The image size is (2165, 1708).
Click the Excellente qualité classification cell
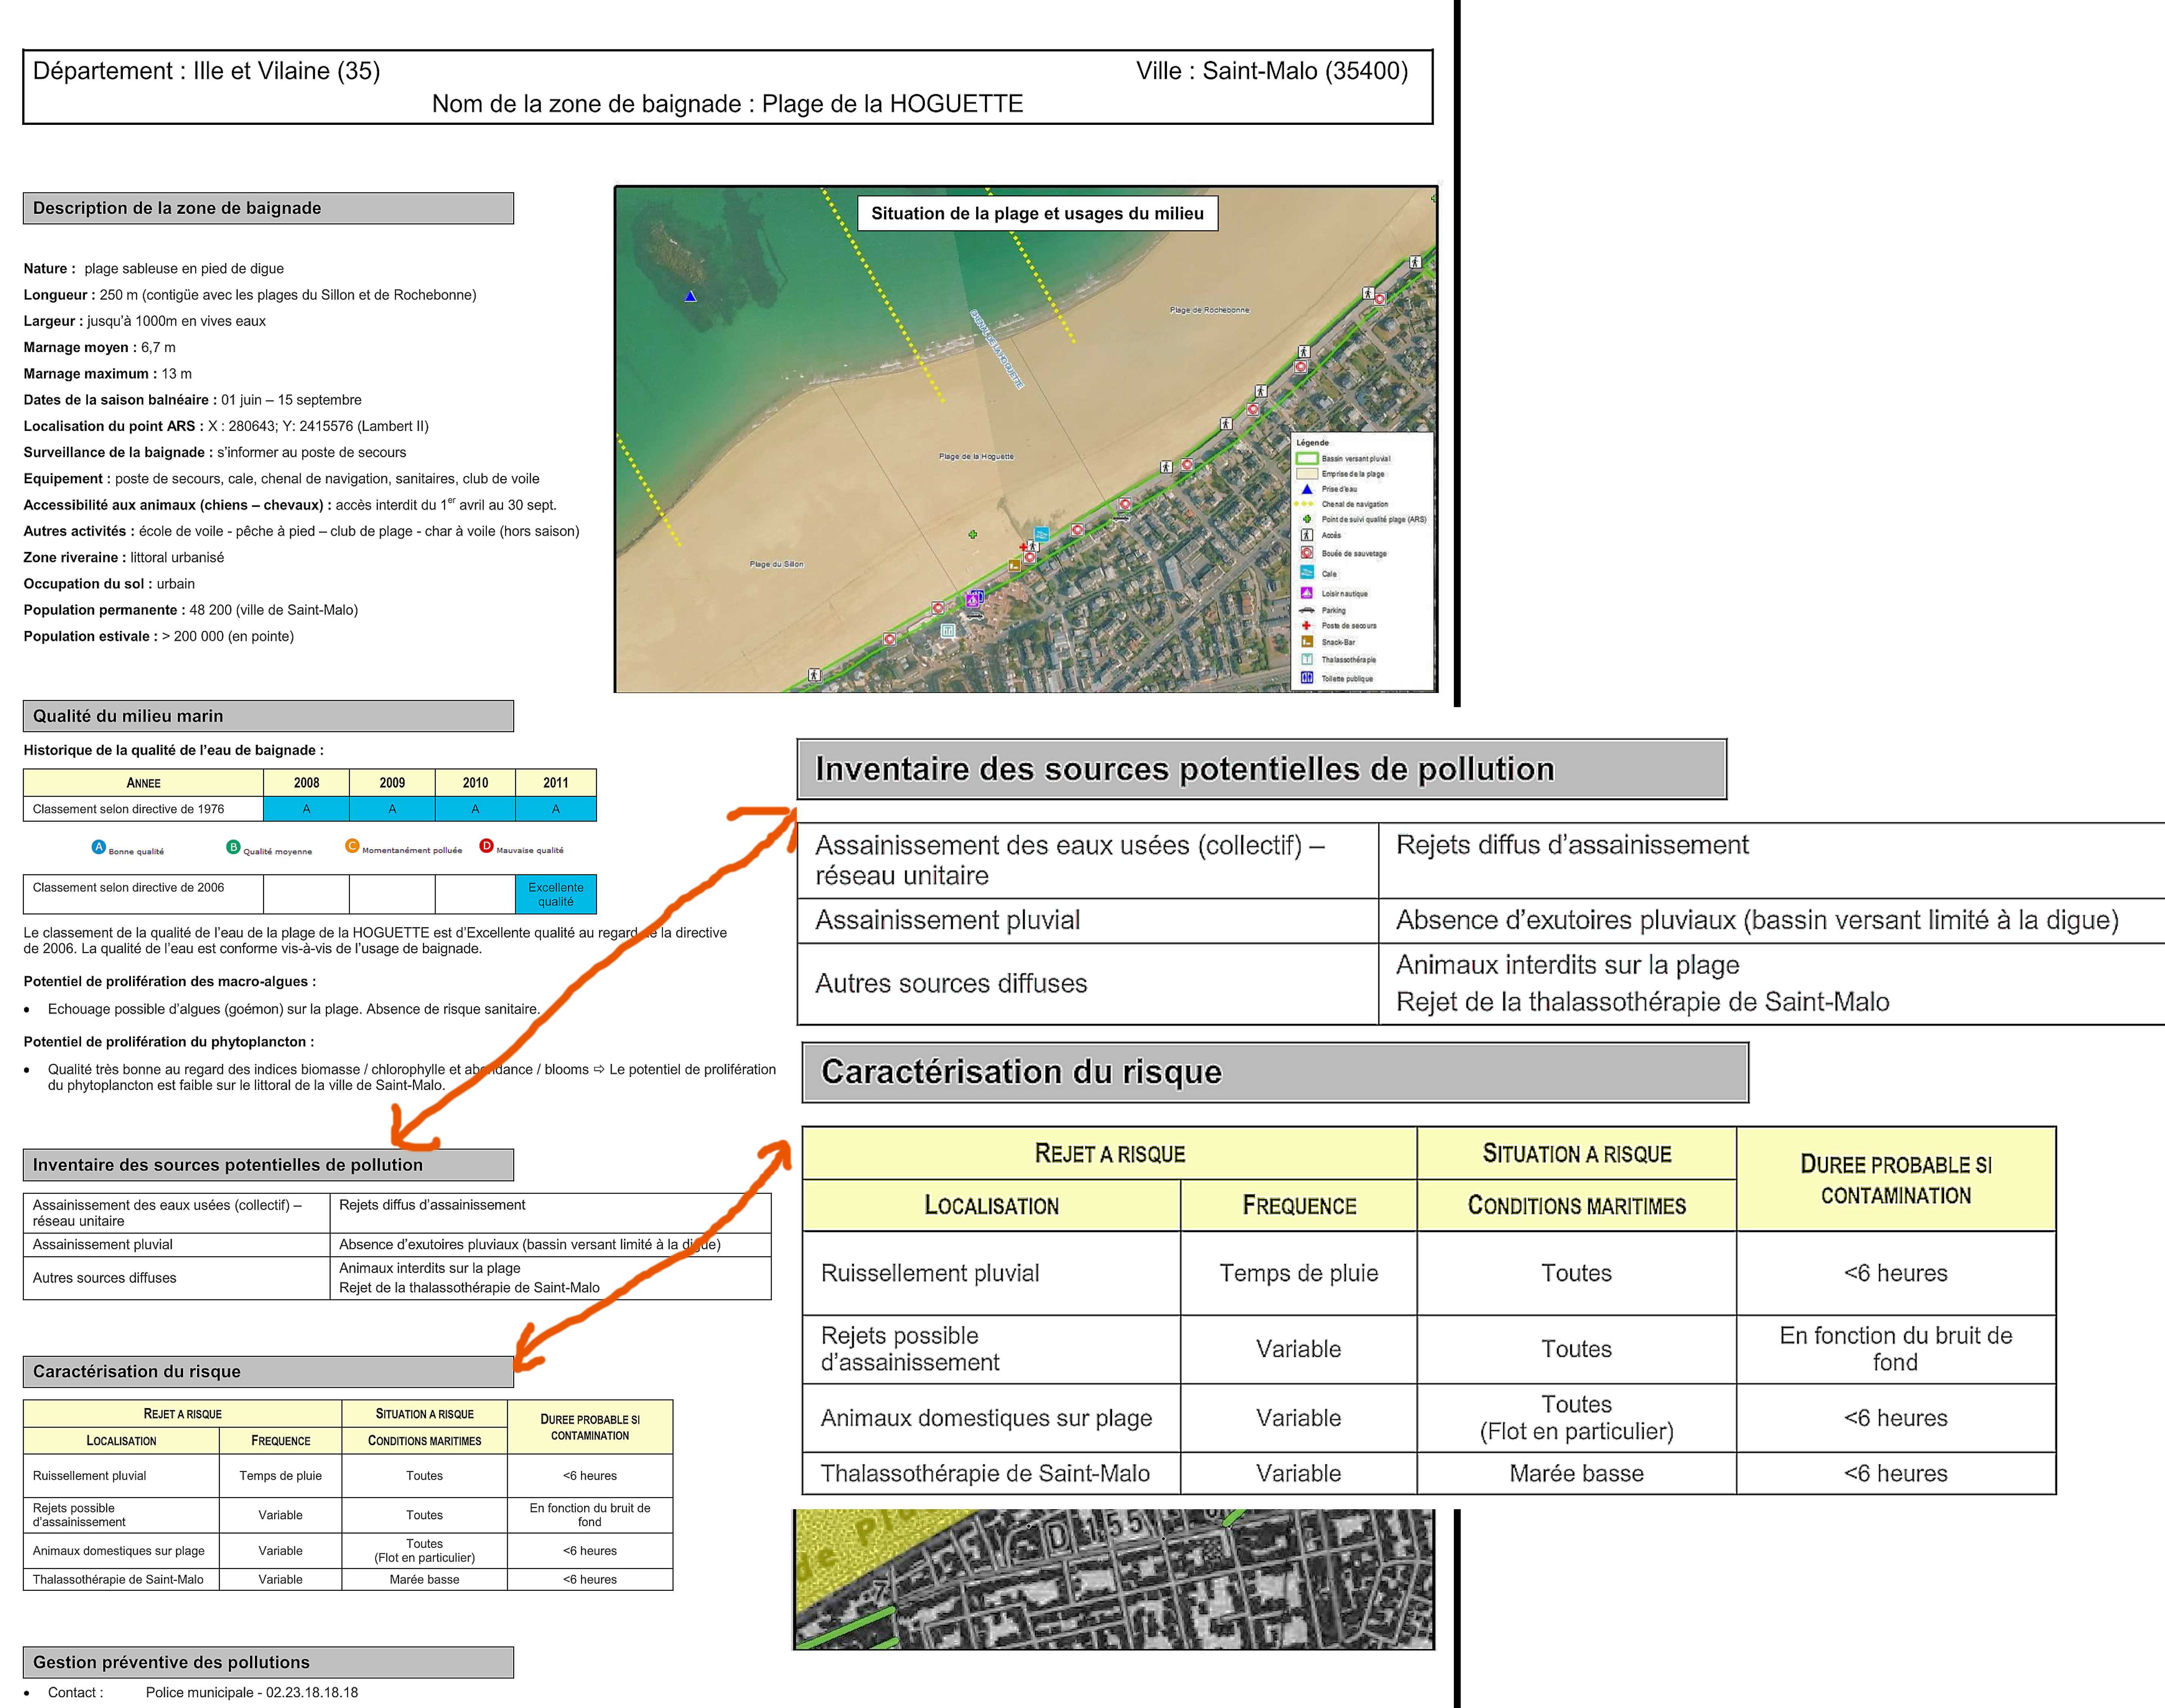pyautogui.click(x=556, y=894)
